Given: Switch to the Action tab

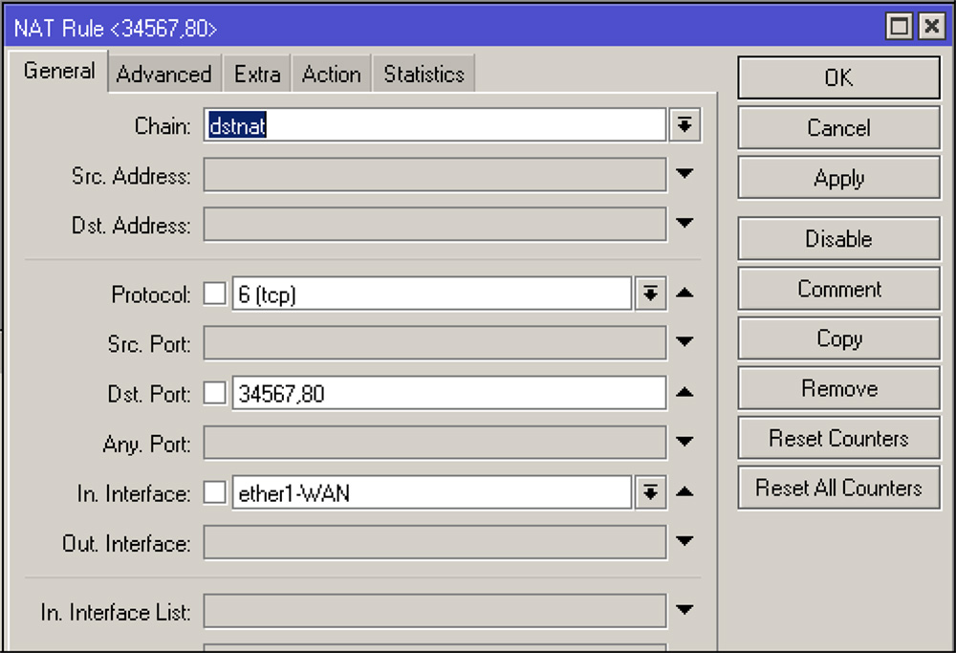Looking at the screenshot, I should 331,75.
